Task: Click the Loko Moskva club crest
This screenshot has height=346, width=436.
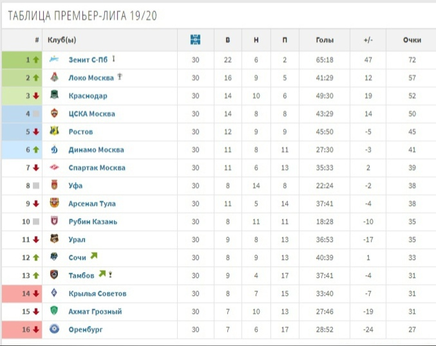Action: tap(54, 77)
